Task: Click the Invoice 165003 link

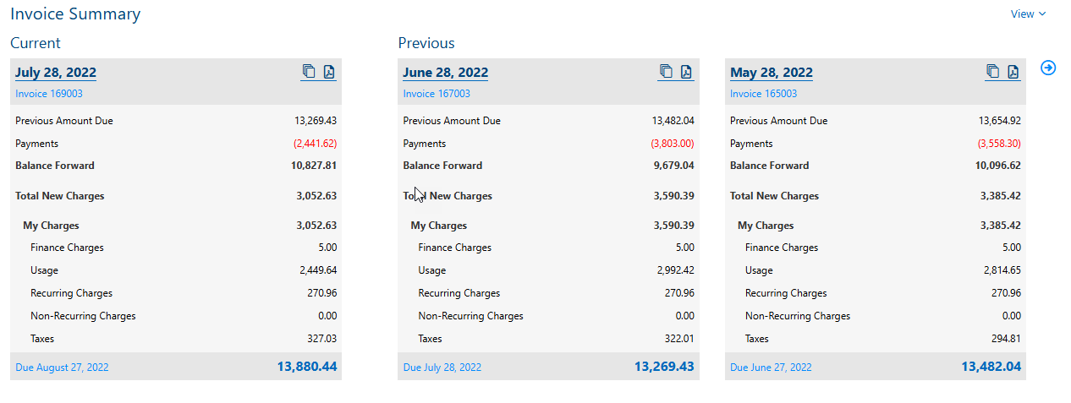Action: [x=763, y=94]
